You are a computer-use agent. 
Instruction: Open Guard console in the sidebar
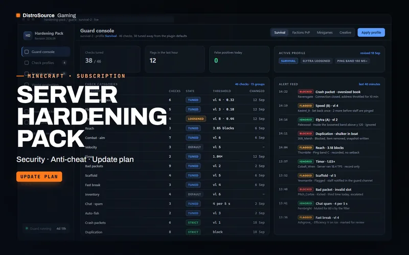(x=46, y=52)
